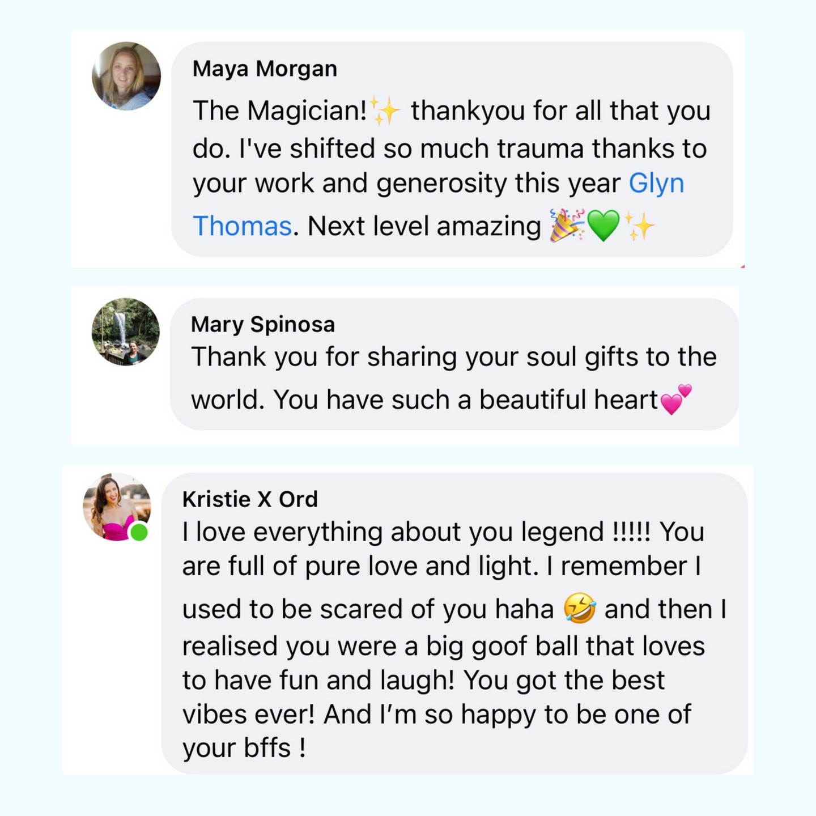Click the two pink hearts emoji

[676, 399]
